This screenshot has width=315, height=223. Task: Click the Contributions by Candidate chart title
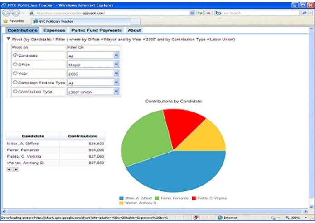tap(174, 101)
